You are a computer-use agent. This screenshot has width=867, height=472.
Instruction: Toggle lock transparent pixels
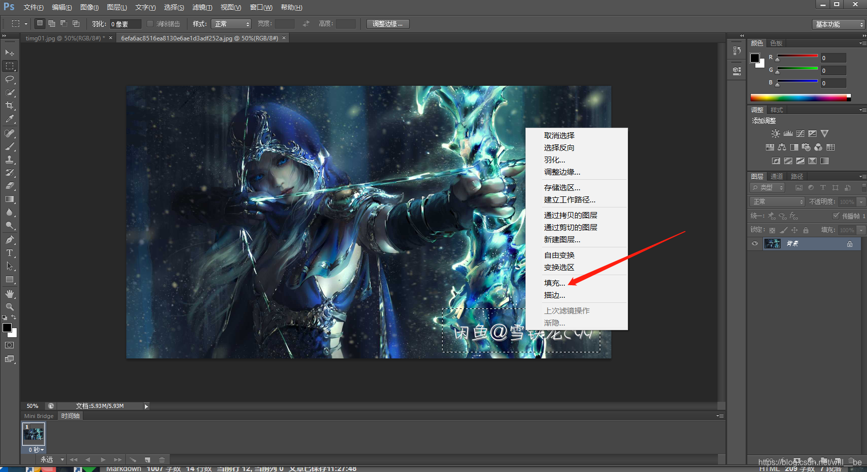[772, 230]
